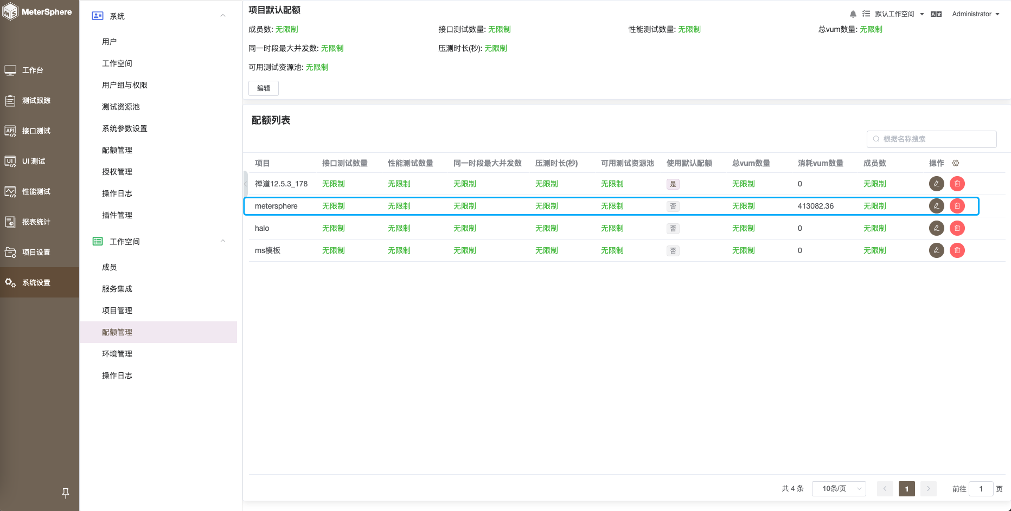Open 用户 under 系统 menu

pos(158,42)
